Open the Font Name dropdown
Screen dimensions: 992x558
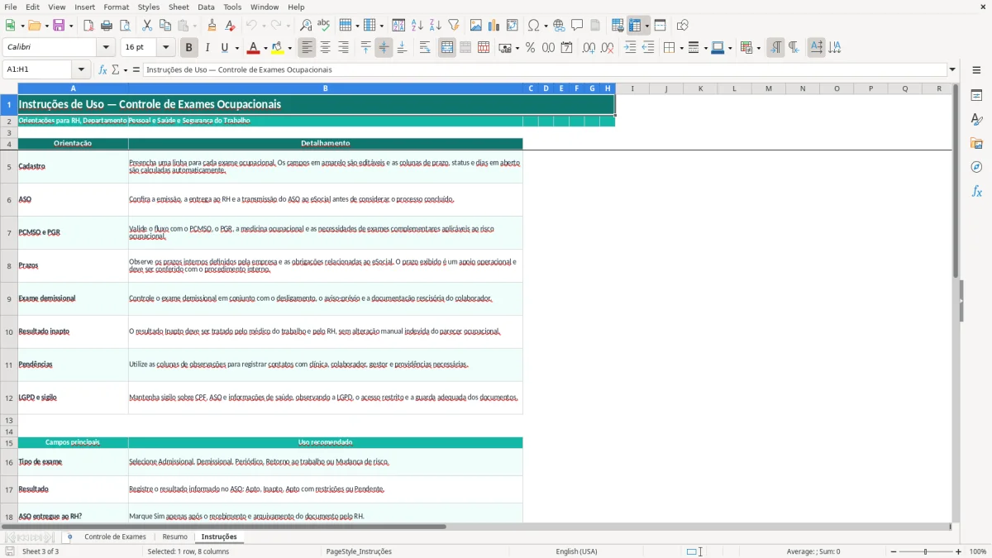[105, 48]
